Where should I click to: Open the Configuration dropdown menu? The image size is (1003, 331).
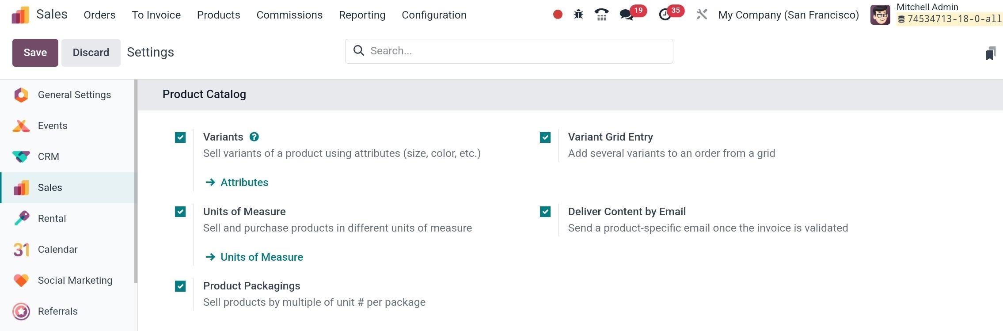click(434, 15)
